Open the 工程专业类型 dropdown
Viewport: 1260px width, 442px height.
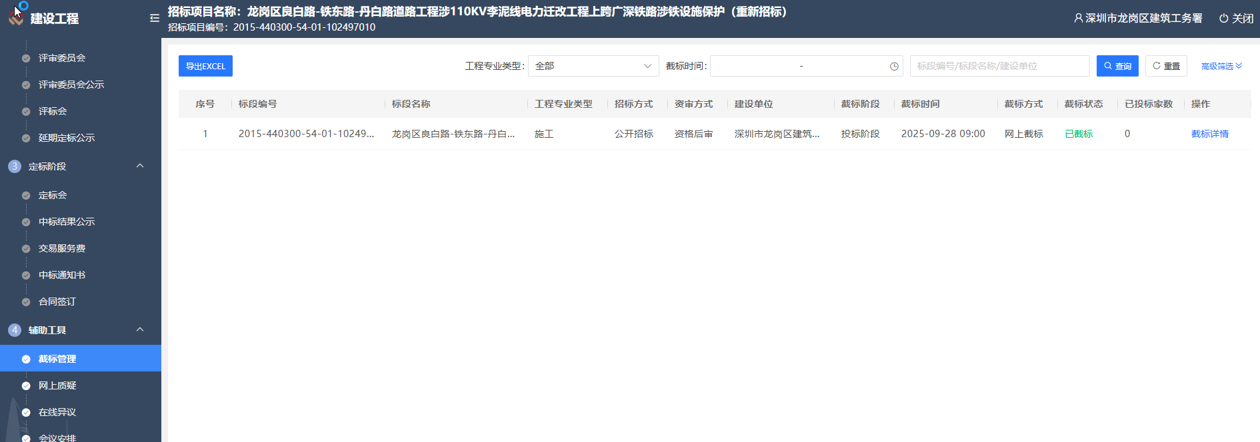[593, 67]
